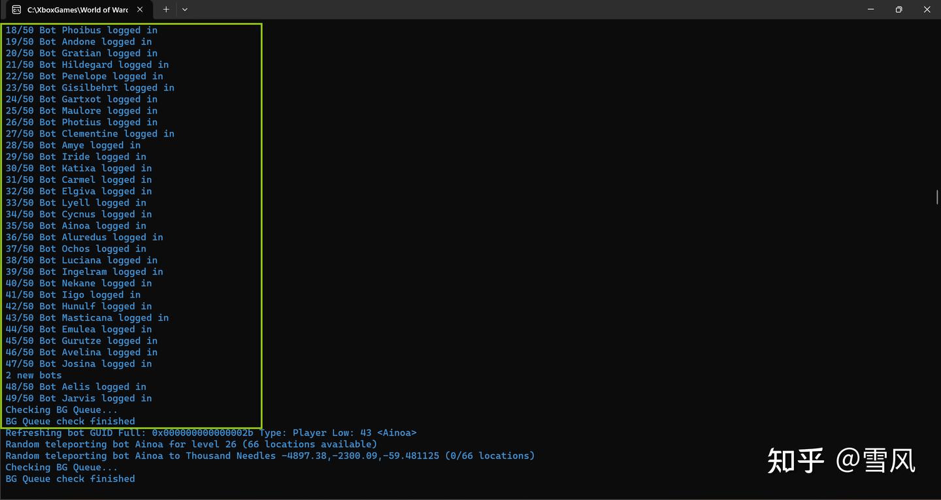941x500 pixels.
Task: Click the terminal scrollbar thumb
Action: point(937,197)
